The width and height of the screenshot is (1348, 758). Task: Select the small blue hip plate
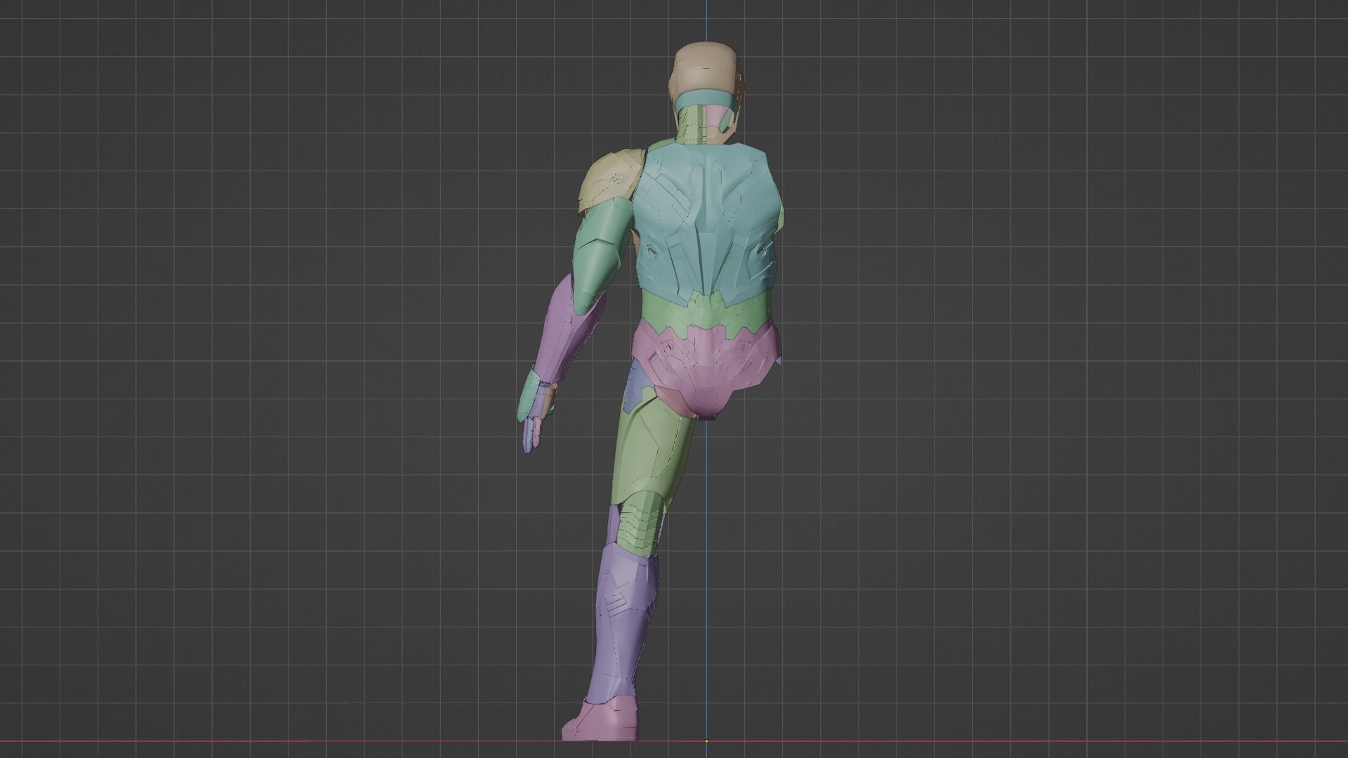pos(637,385)
